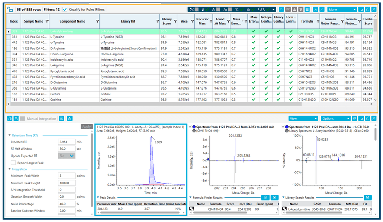Click the Expected RT input field
This screenshot has height=222, width=383.
(x=66, y=141)
